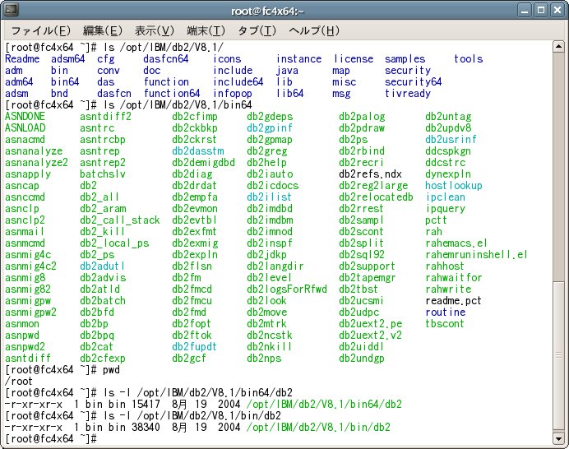Viewport: 569px width, 449px height.
Task: Click the 'db2gpinf' symlink name
Action: [x=270, y=128]
